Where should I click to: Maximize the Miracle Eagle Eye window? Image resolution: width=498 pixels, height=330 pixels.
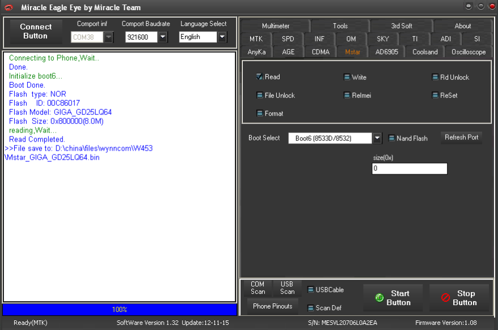(481, 6)
